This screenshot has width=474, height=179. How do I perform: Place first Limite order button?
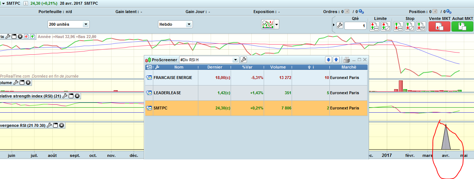(x=374, y=26)
